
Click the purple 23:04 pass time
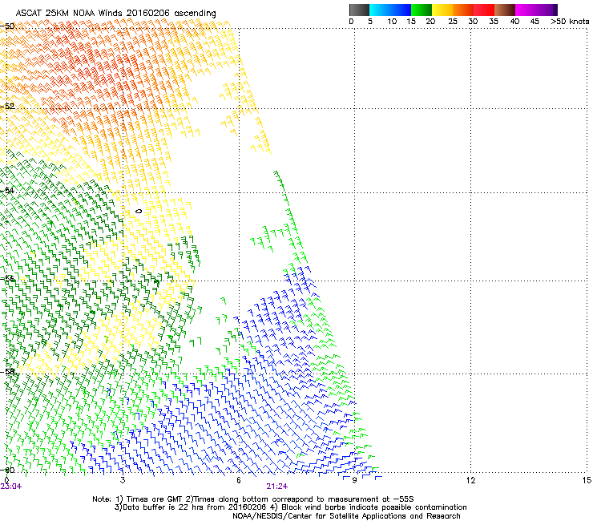coord(11,487)
